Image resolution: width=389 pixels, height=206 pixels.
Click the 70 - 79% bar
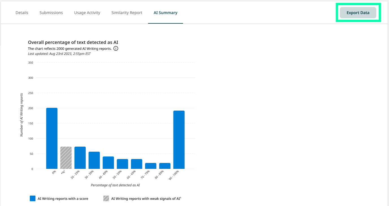[151, 166]
